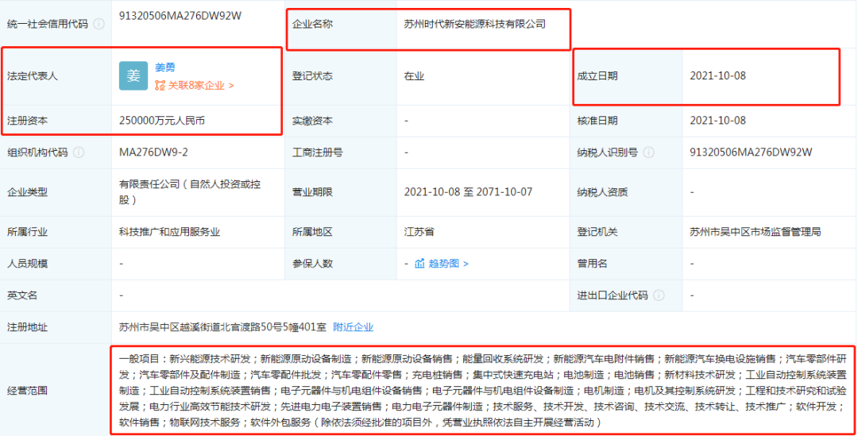
Task: Click info icon beside 进出口企业代码
Action: (659, 295)
